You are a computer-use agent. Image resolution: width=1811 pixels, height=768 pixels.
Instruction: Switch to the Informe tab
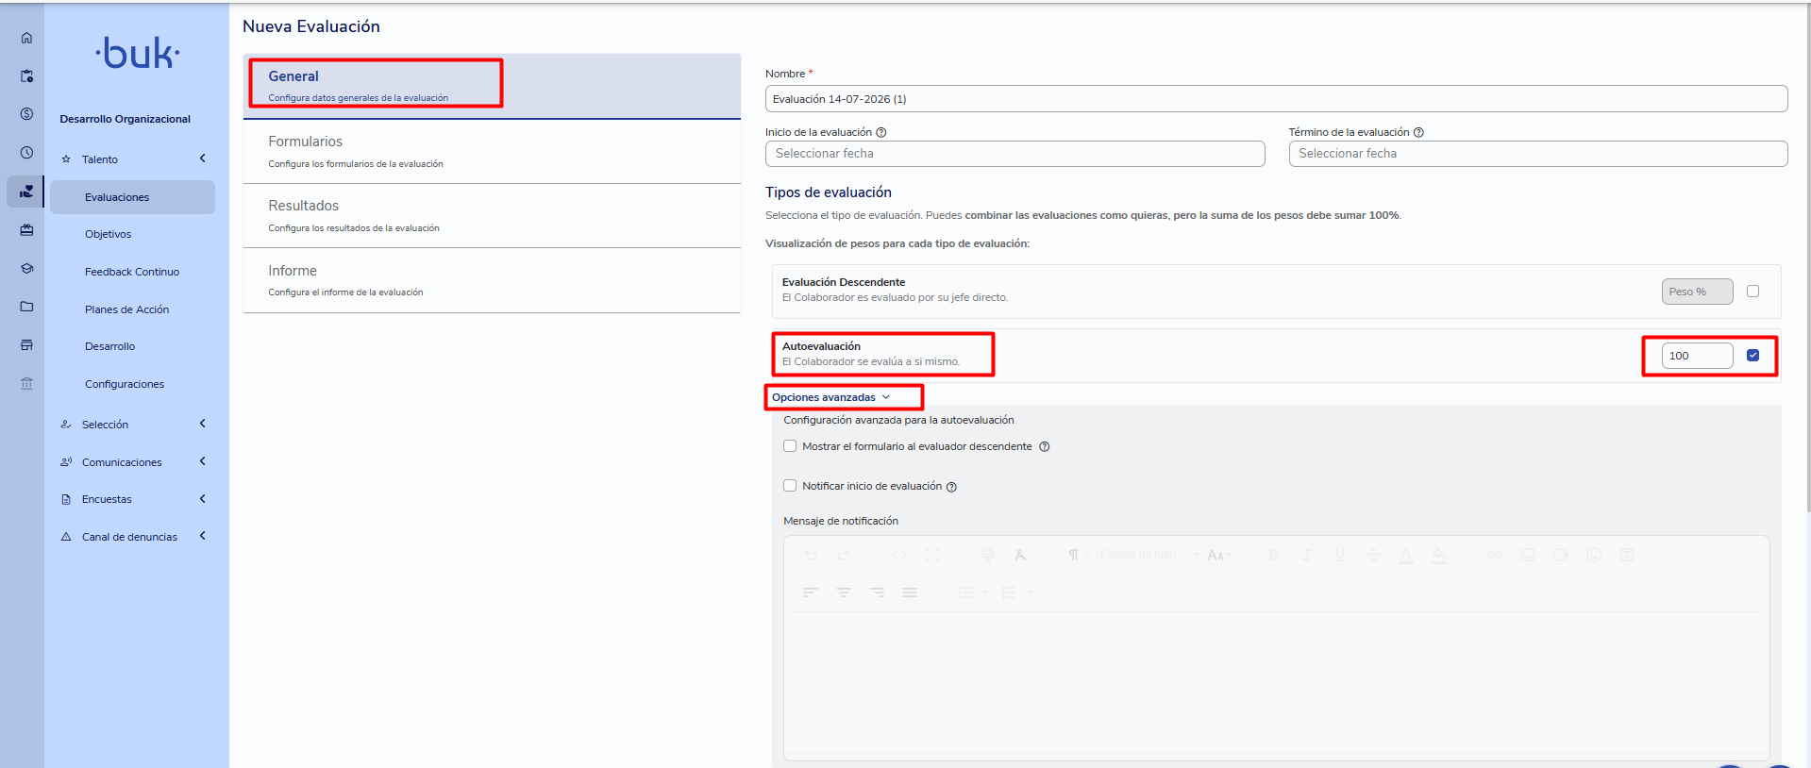click(x=492, y=280)
